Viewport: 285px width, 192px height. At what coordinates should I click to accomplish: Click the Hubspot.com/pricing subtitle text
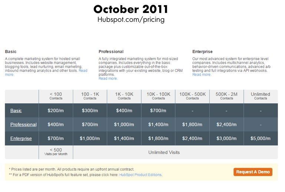tap(131, 20)
